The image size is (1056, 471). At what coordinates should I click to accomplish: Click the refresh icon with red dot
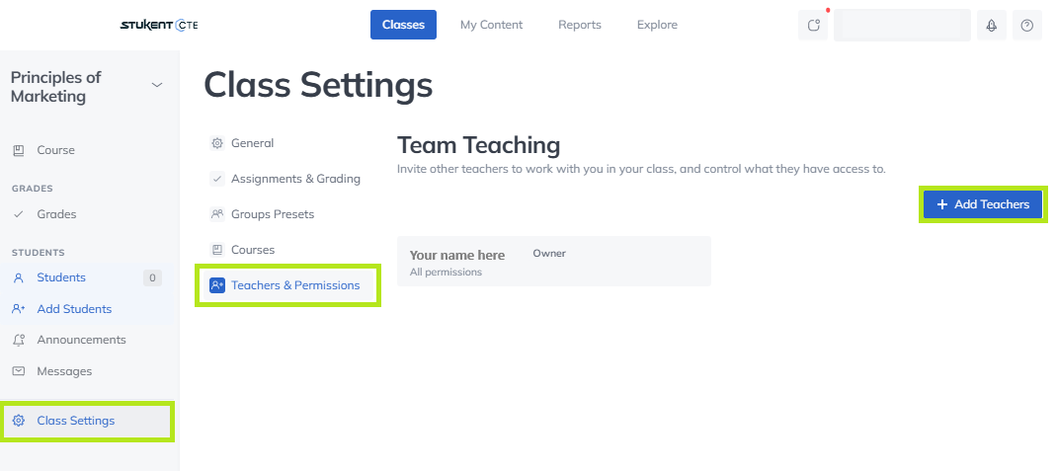click(x=814, y=26)
